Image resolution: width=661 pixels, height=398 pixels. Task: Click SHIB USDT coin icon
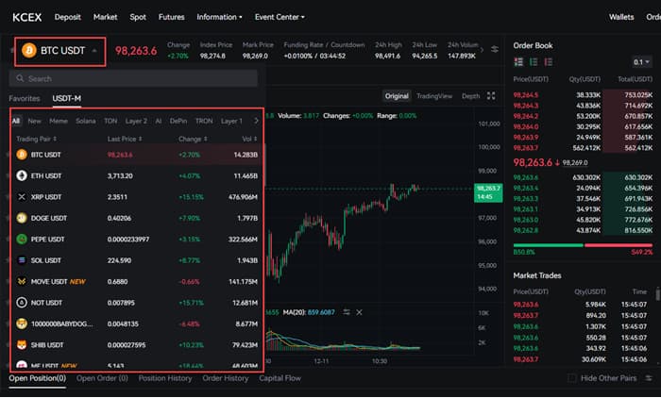tap(22, 345)
